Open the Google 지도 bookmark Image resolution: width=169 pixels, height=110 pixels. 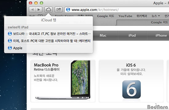pyautogui.click(x=105, y=16)
